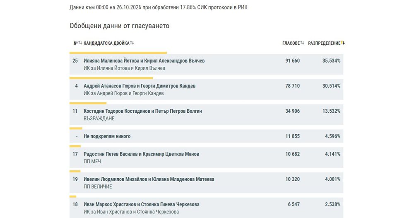Image resolution: width=414 pixels, height=218 pixels.
Task: Click percentage 2.538%
Action: (333, 204)
